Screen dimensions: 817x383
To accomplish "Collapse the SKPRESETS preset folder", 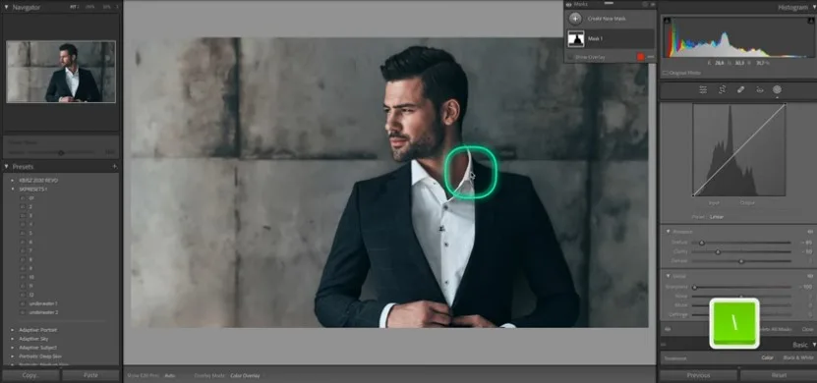I will click(x=13, y=190).
